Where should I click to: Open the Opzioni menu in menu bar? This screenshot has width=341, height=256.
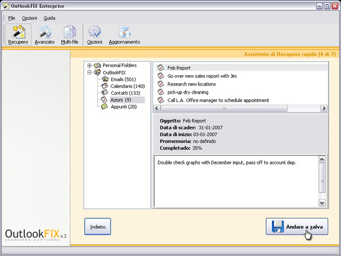coord(29,18)
